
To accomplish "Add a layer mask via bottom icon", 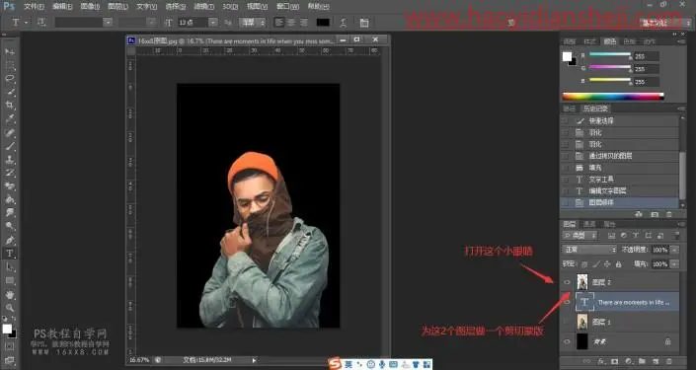I will [615, 361].
